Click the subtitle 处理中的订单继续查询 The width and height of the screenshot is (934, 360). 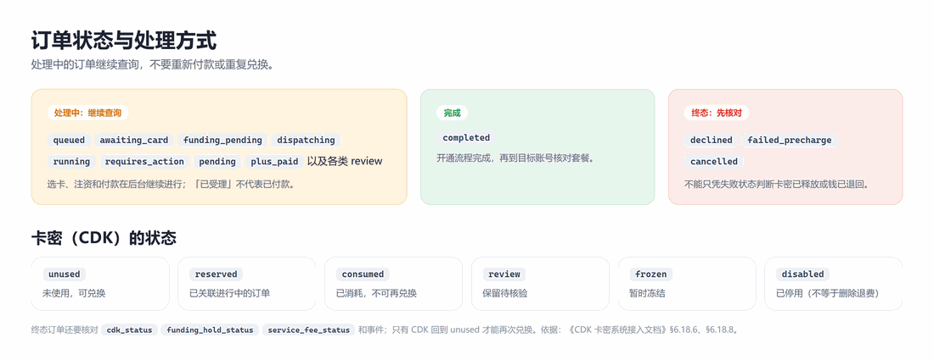click(x=153, y=65)
